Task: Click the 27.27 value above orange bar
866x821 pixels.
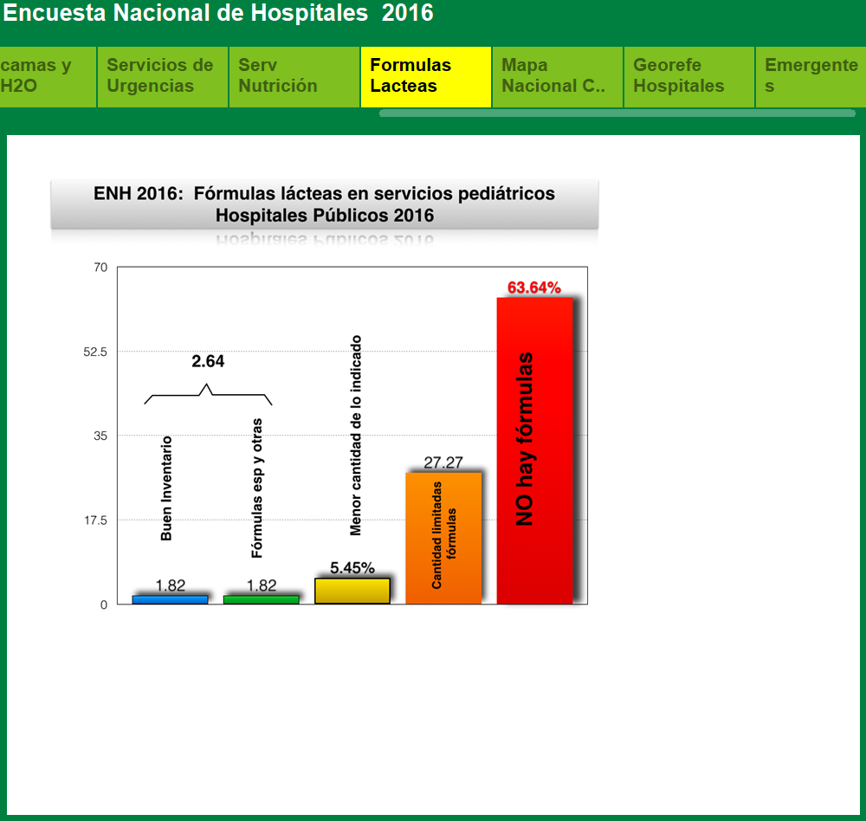Action: click(443, 462)
